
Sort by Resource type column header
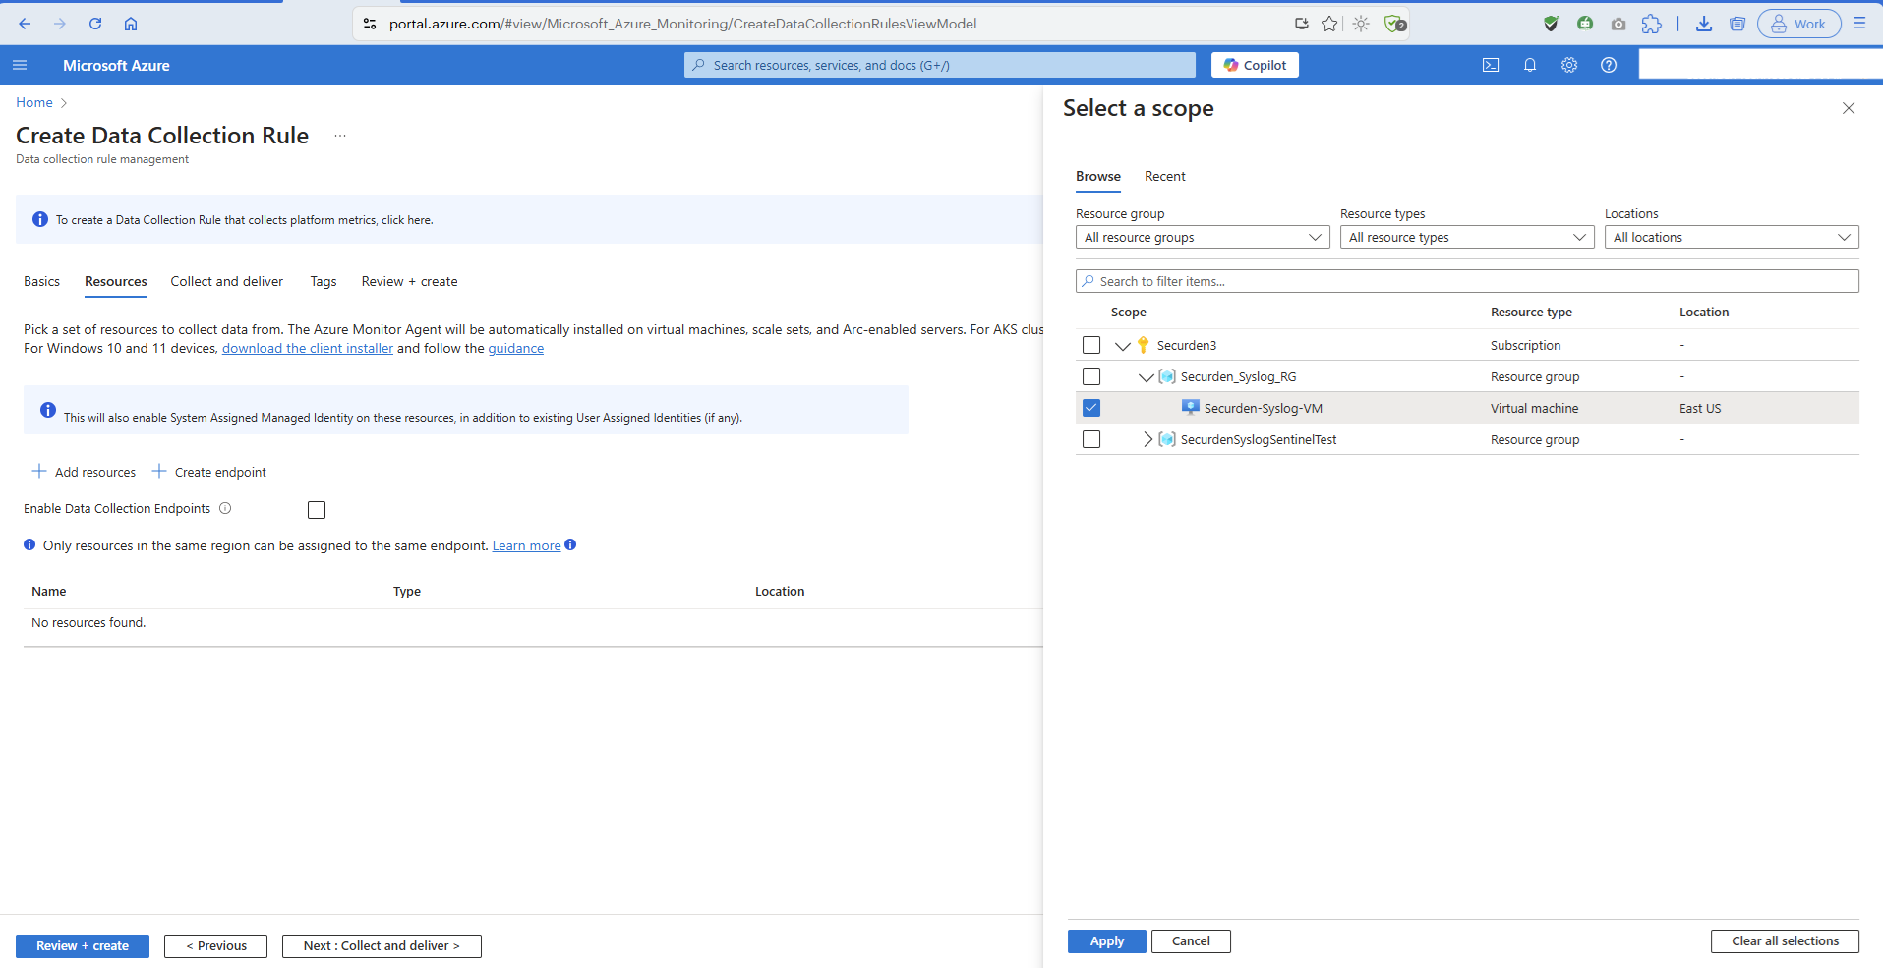1531,312
